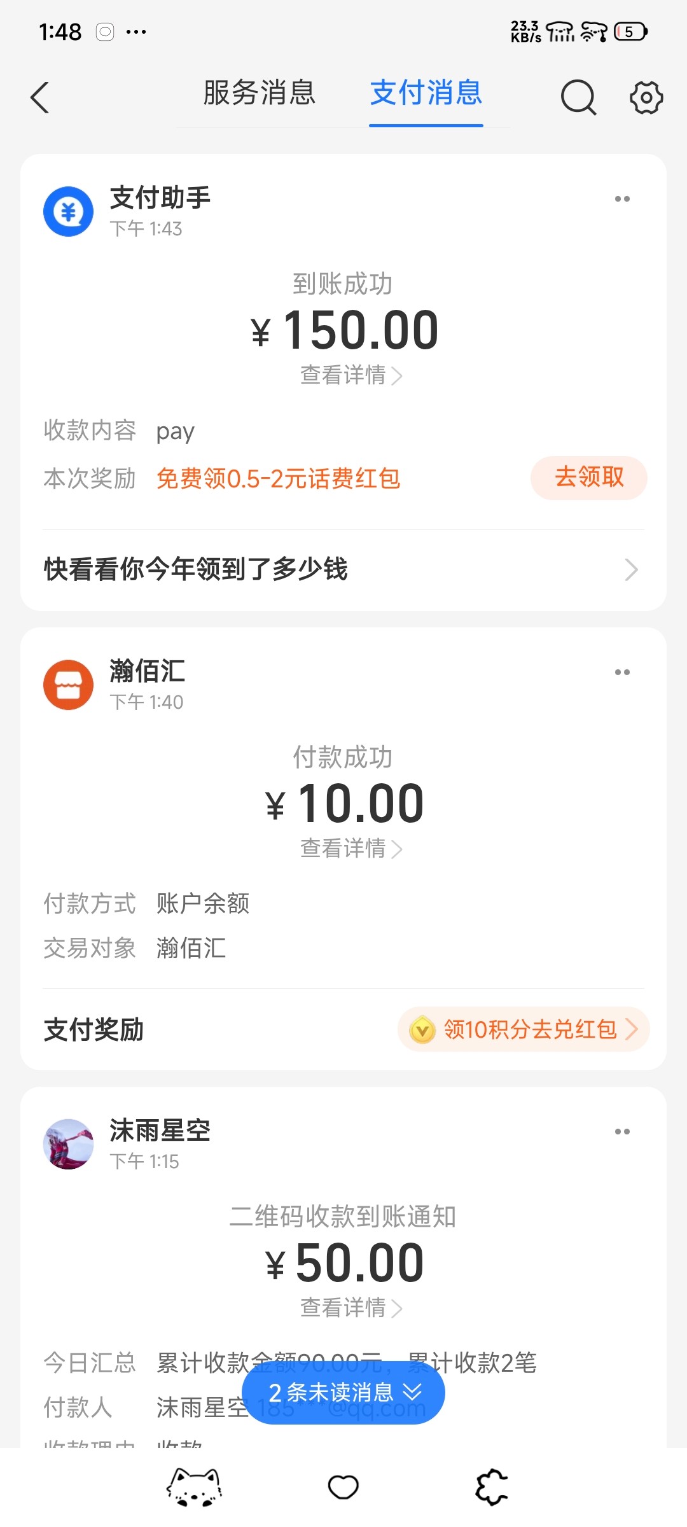Viewport: 687px width, 1527px height.
Task: Open the search magnifier icon
Action: [578, 97]
